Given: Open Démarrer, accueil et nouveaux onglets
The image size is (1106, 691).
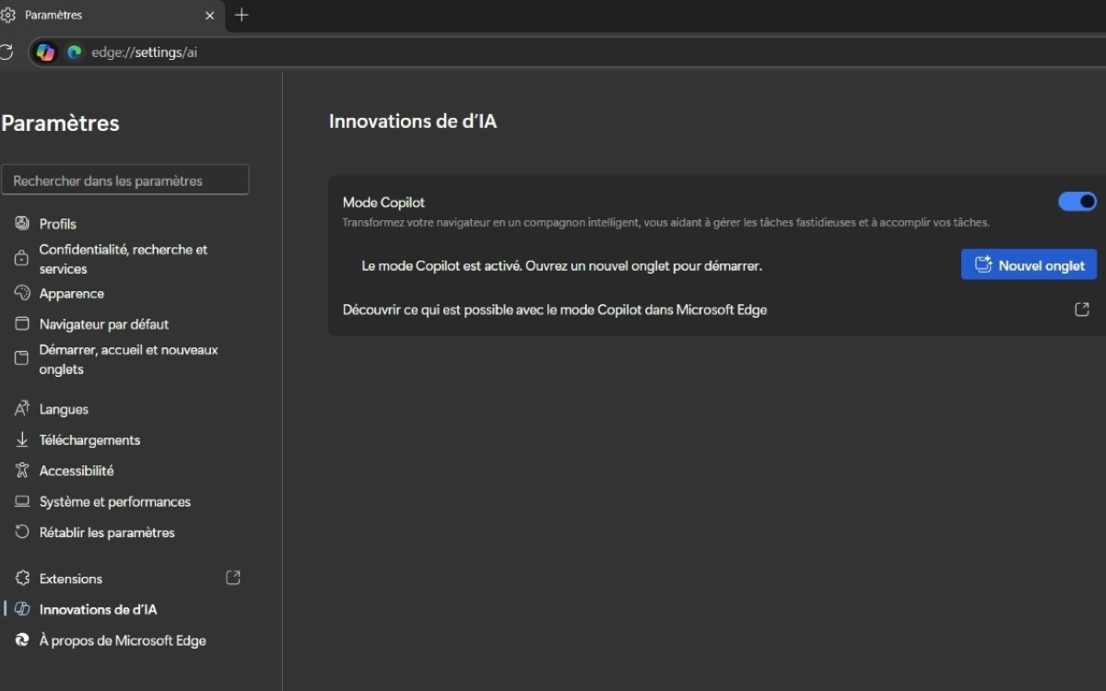Looking at the screenshot, I should 129,359.
